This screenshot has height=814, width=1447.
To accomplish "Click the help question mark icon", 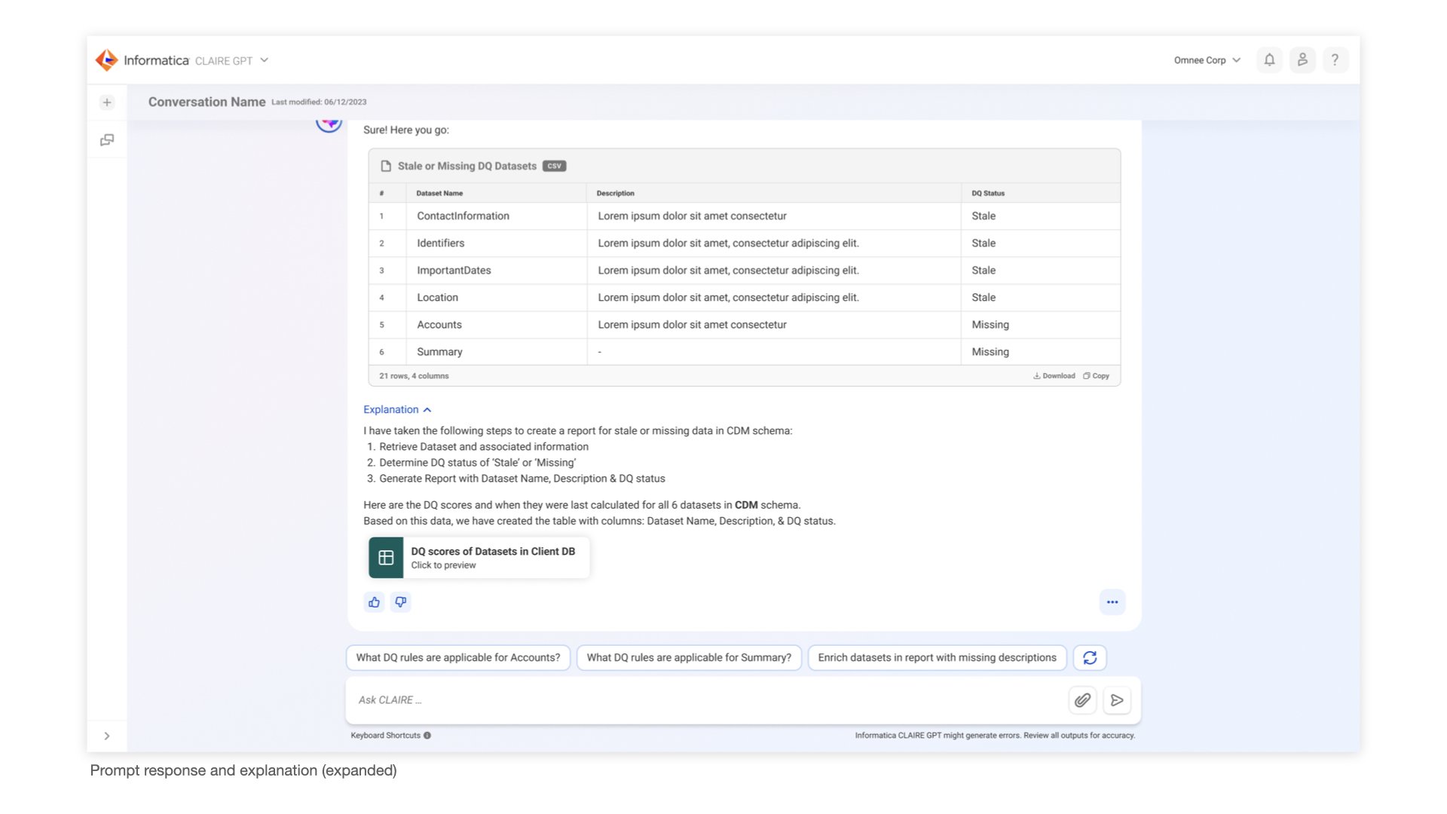I will [x=1335, y=60].
